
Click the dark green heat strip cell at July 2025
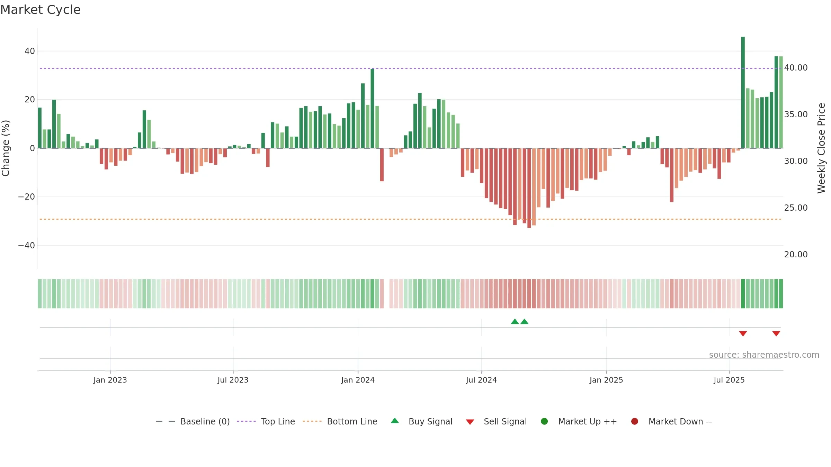click(x=743, y=294)
